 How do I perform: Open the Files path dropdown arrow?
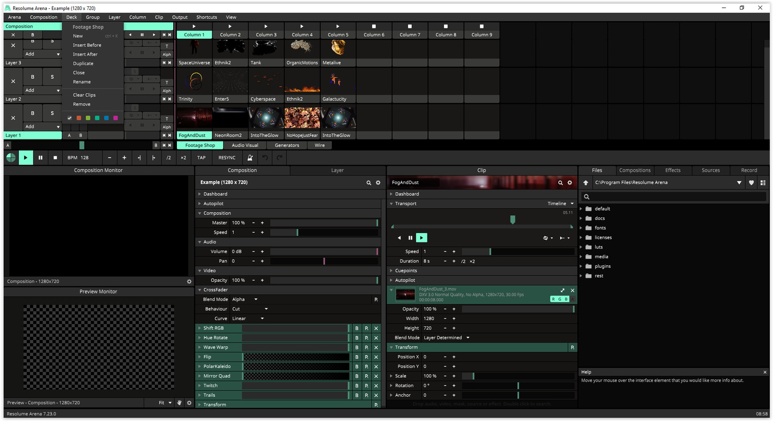coord(739,183)
